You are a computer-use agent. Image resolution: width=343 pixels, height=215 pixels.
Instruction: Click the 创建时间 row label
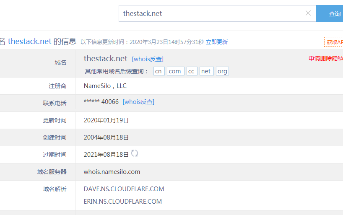55,137
